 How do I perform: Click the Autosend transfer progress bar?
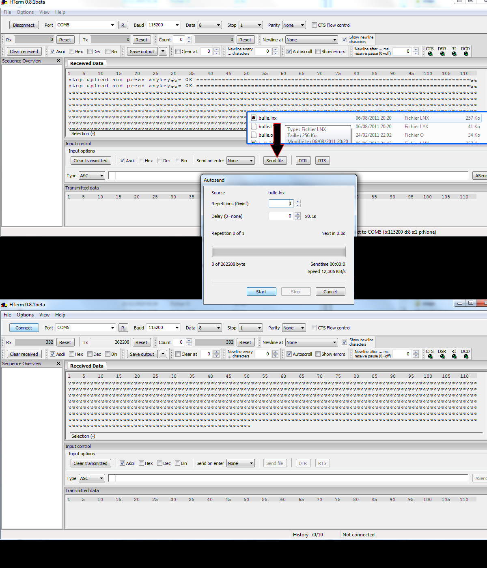pyautogui.click(x=278, y=252)
